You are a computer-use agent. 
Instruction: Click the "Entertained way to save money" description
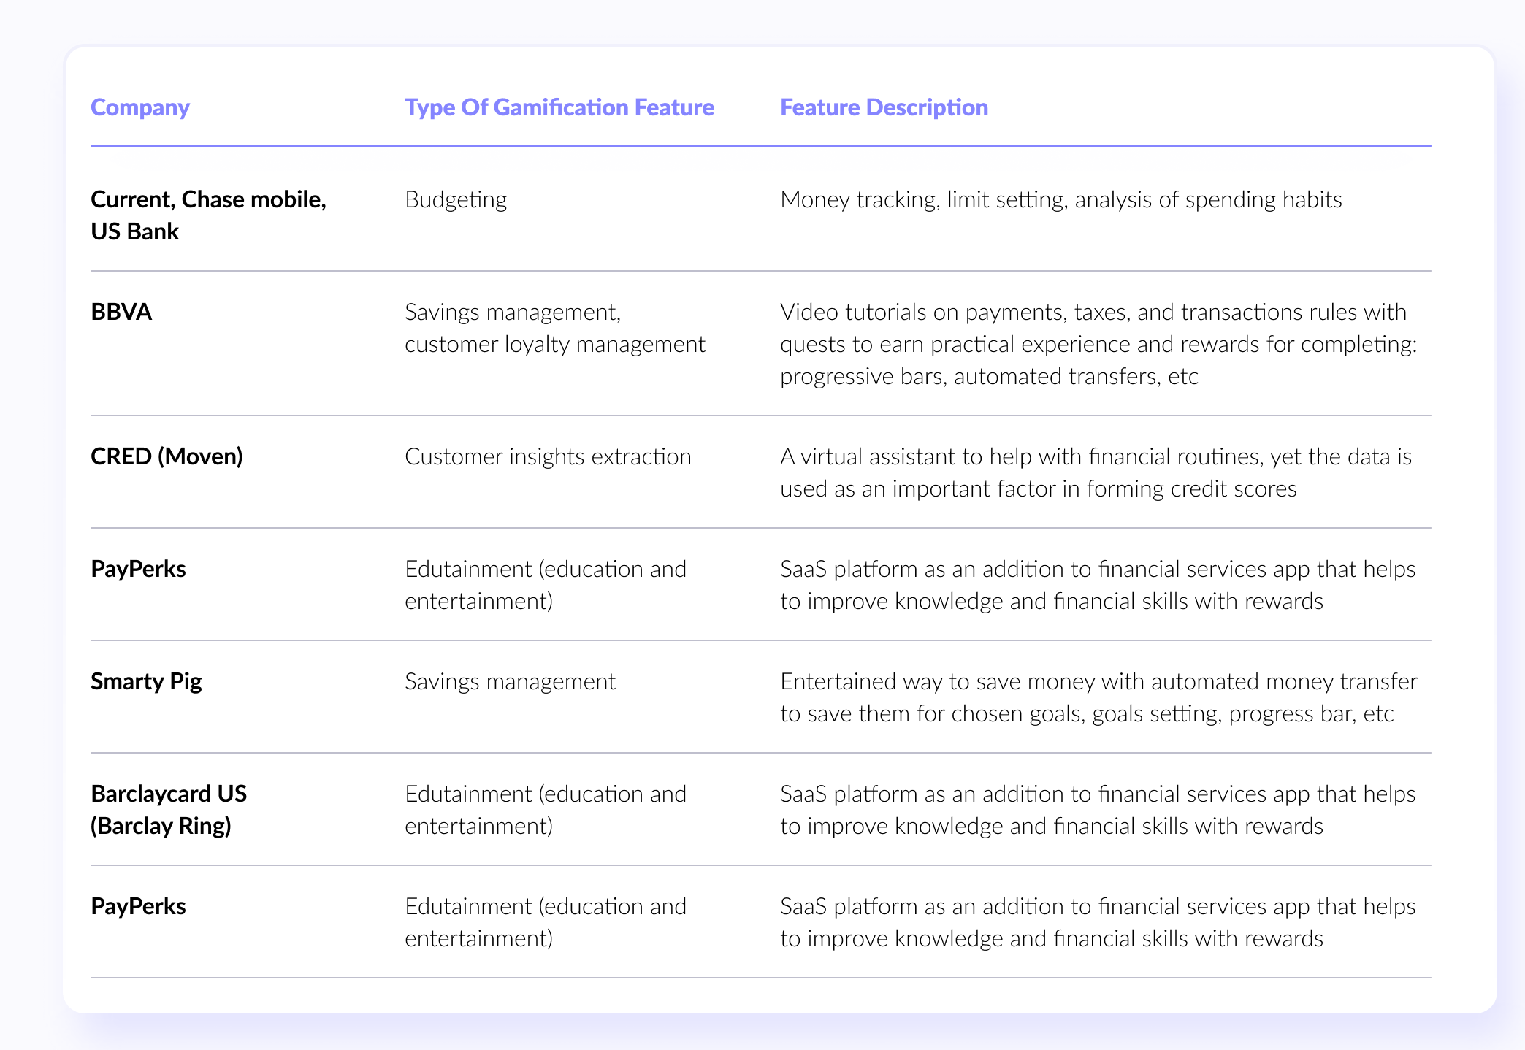(1099, 697)
